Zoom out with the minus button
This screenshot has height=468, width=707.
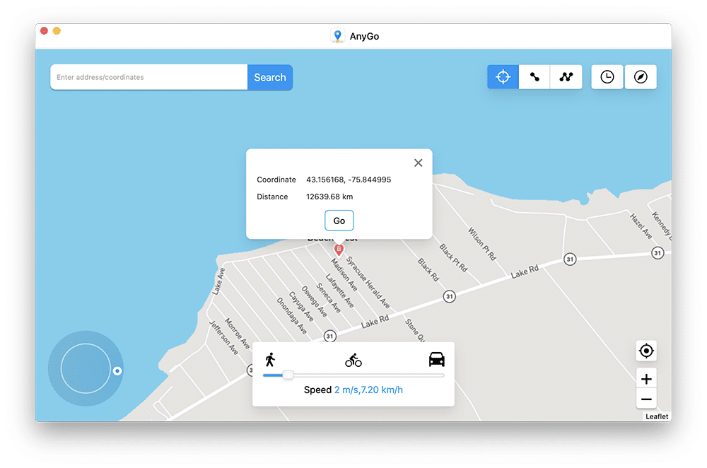[646, 399]
